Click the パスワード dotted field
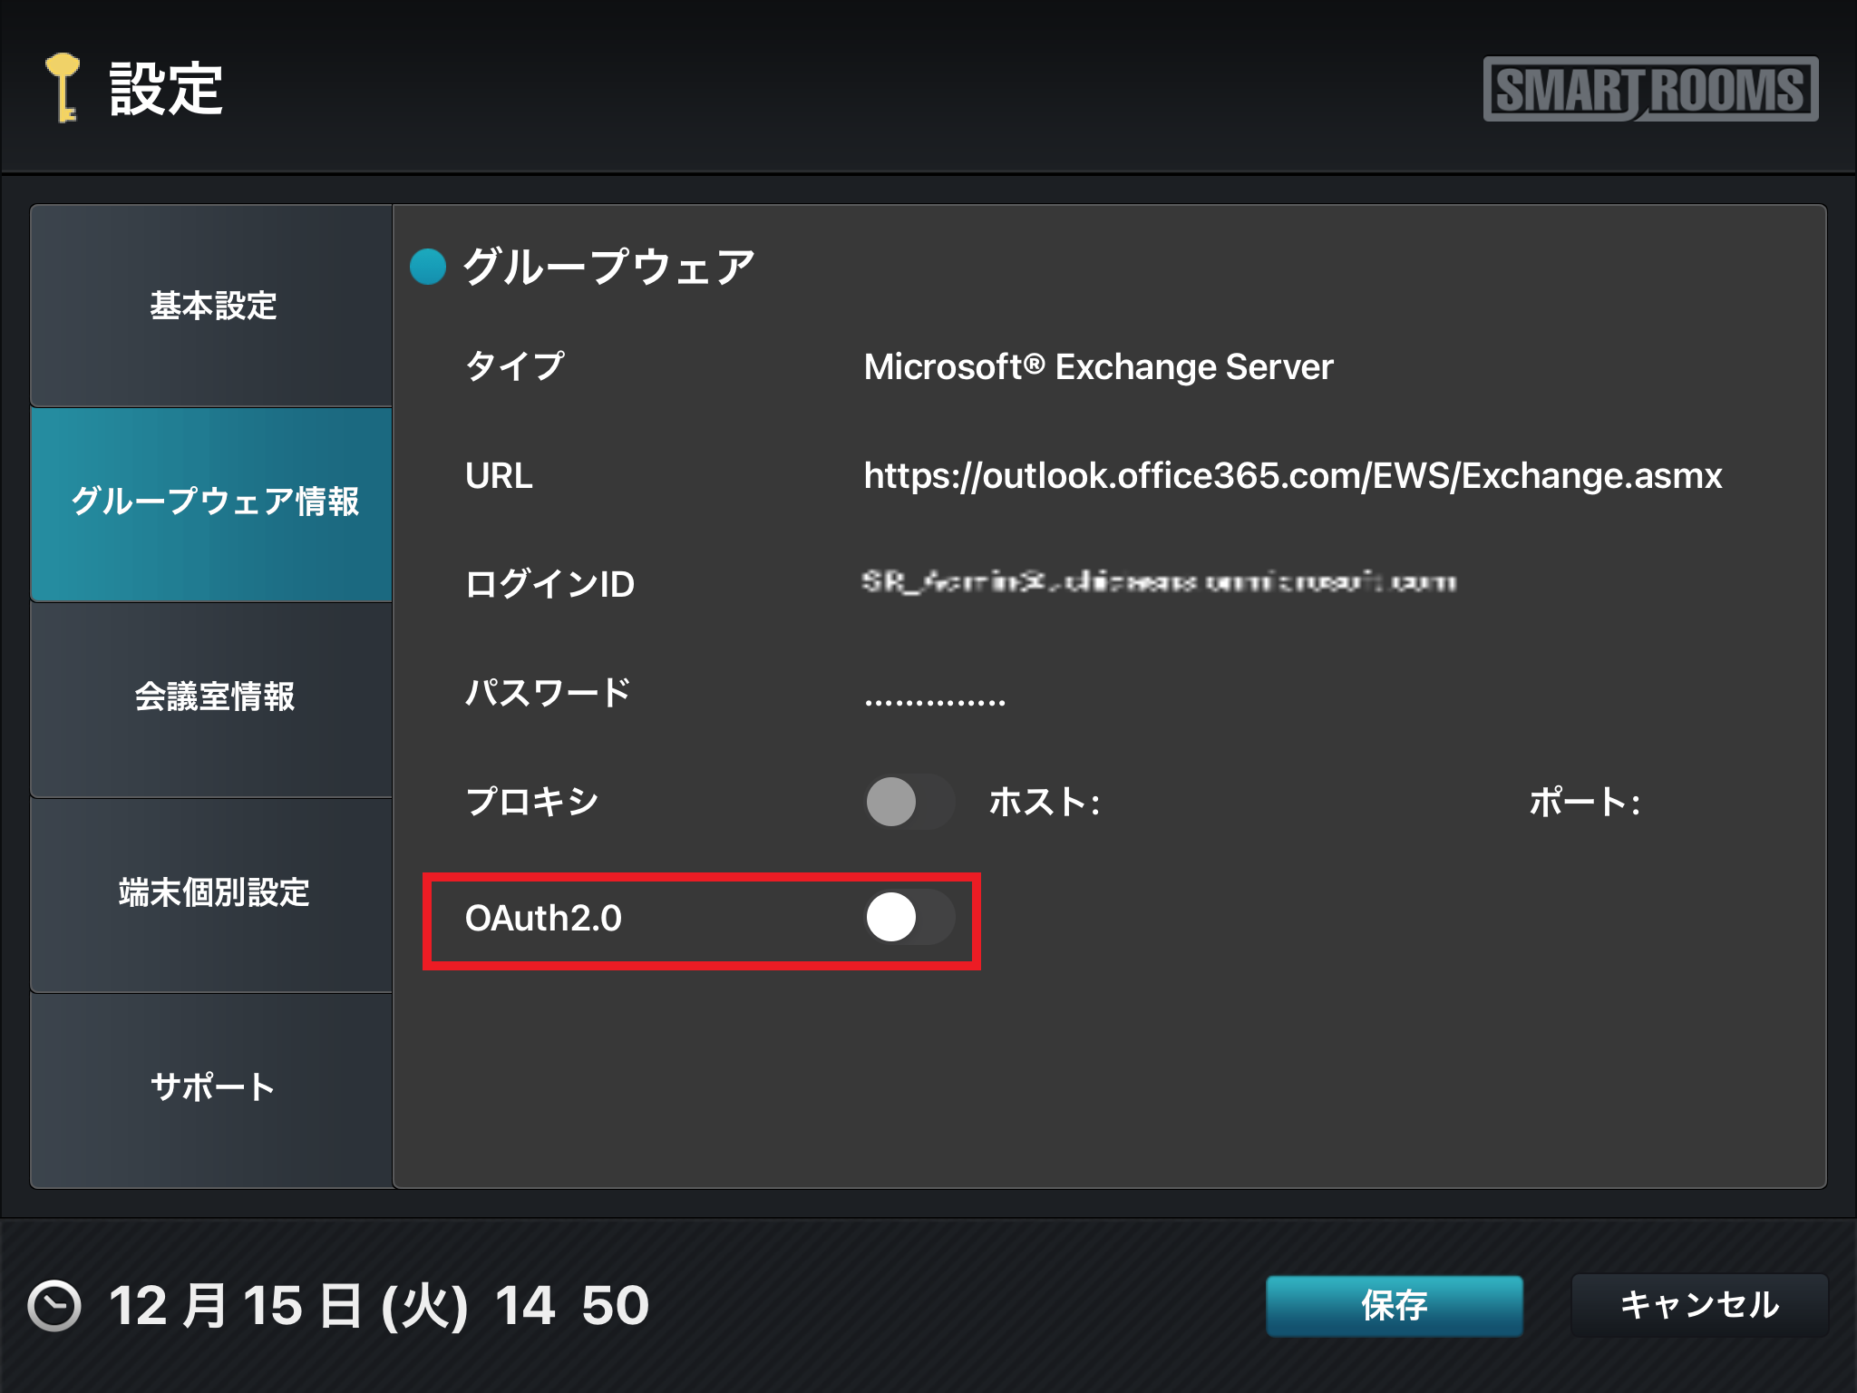The height and width of the screenshot is (1393, 1857). pyautogui.click(x=935, y=698)
